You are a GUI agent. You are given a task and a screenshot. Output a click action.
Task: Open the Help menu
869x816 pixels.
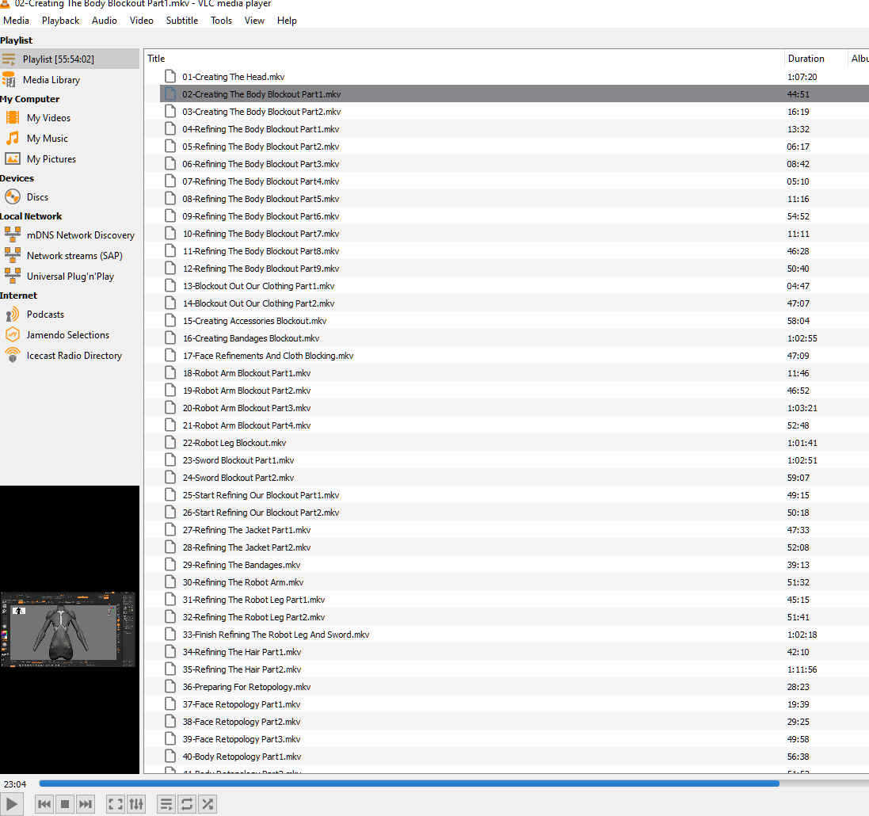point(287,21)
